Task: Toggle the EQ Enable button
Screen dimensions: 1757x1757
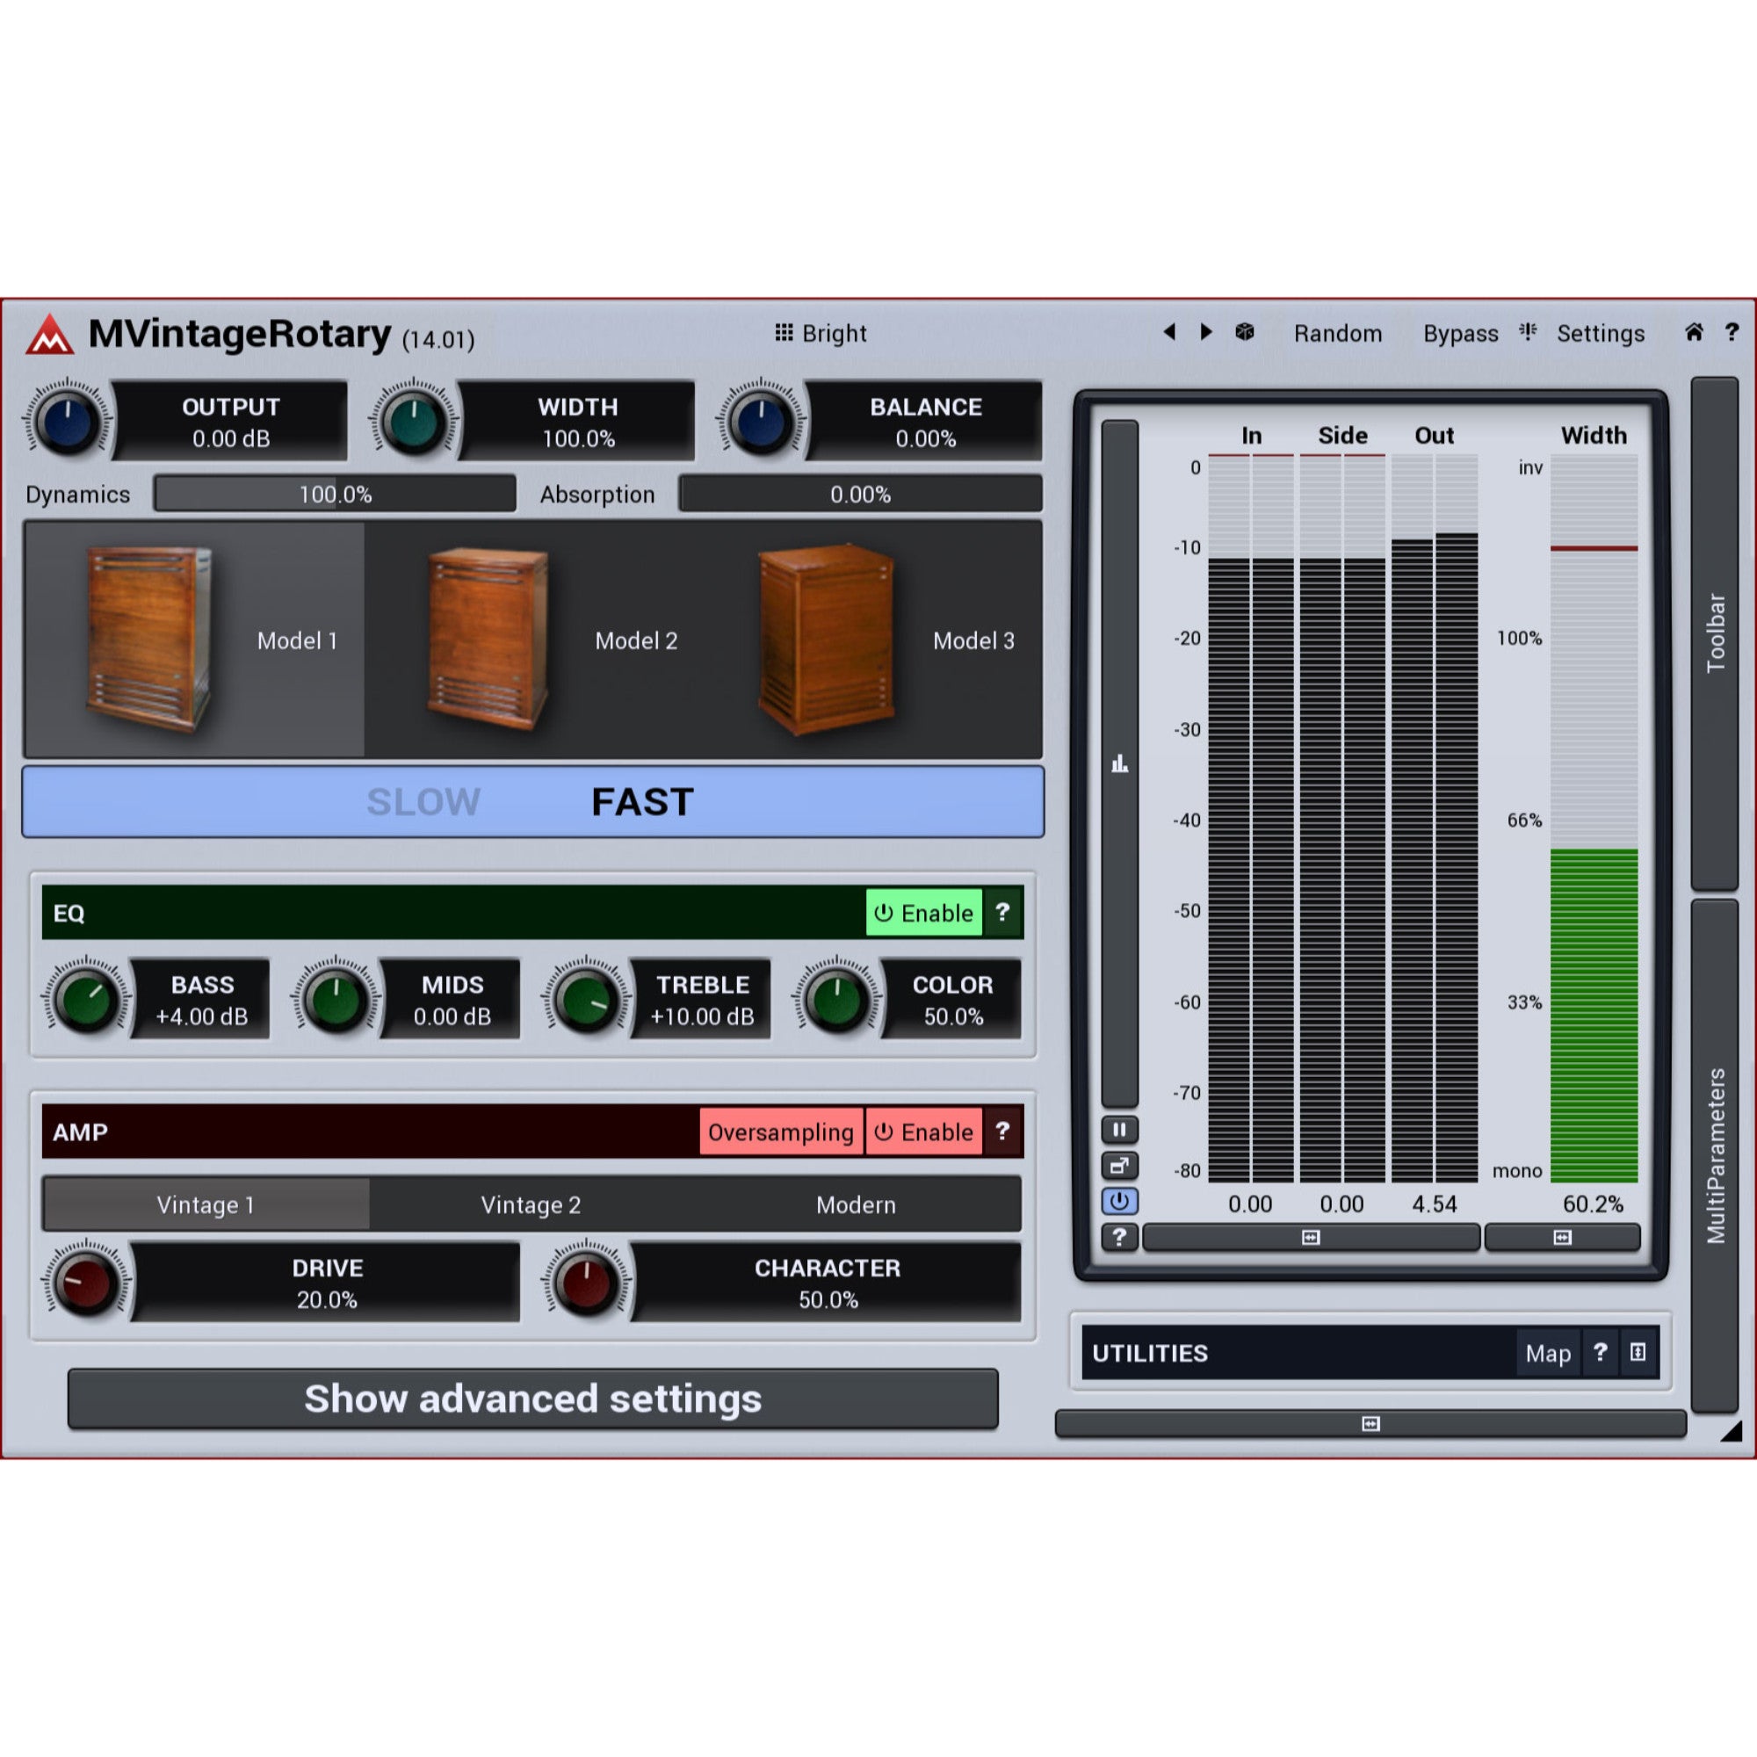Action: 924,913
